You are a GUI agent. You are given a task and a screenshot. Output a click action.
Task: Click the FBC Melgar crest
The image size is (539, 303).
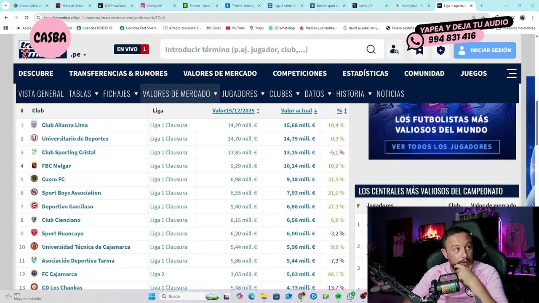tap(34, 165)
